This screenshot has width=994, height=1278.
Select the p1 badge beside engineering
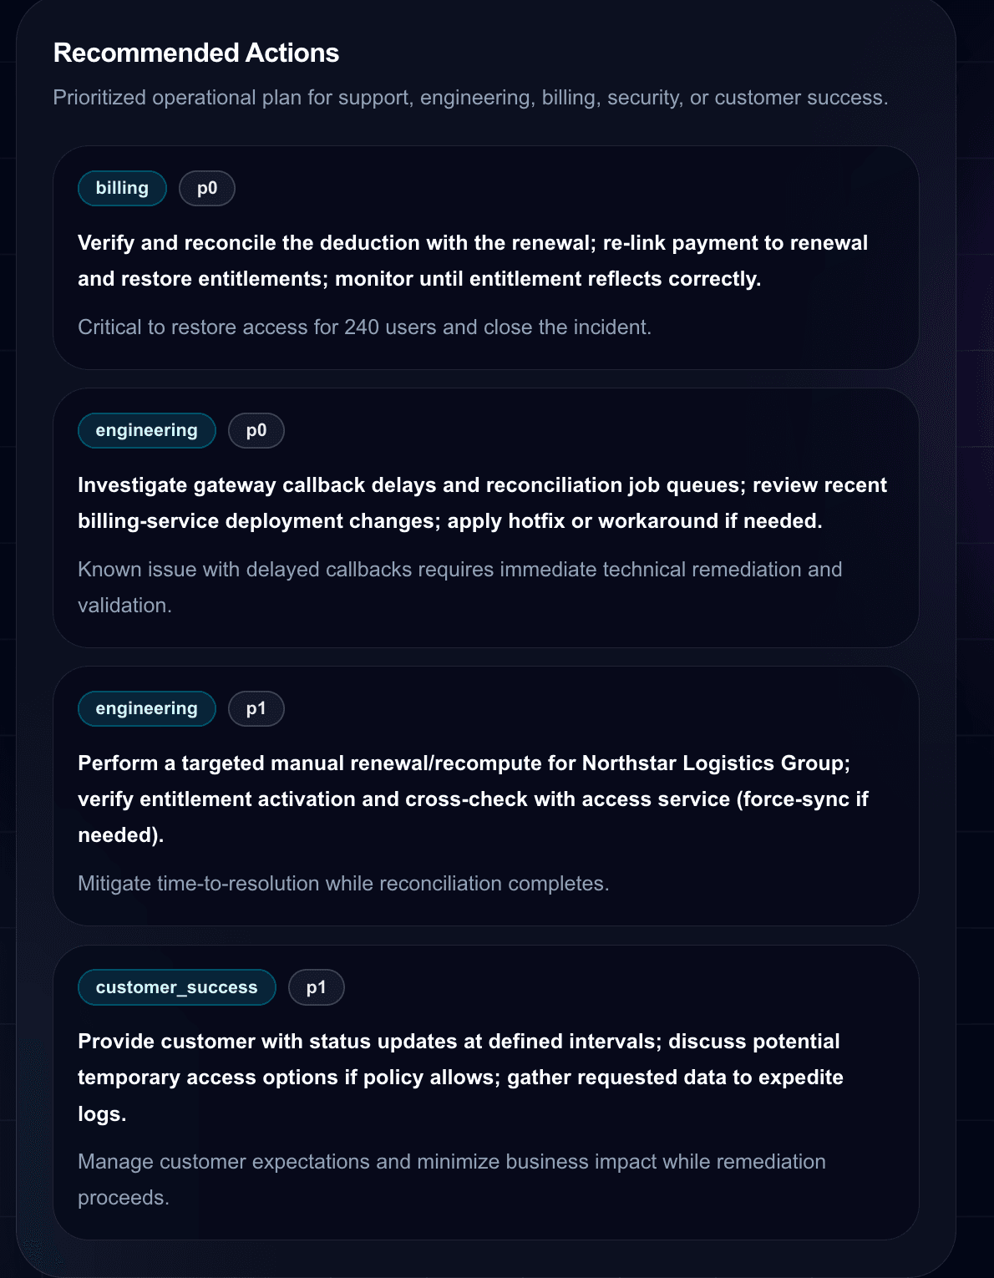pos(256,708)
